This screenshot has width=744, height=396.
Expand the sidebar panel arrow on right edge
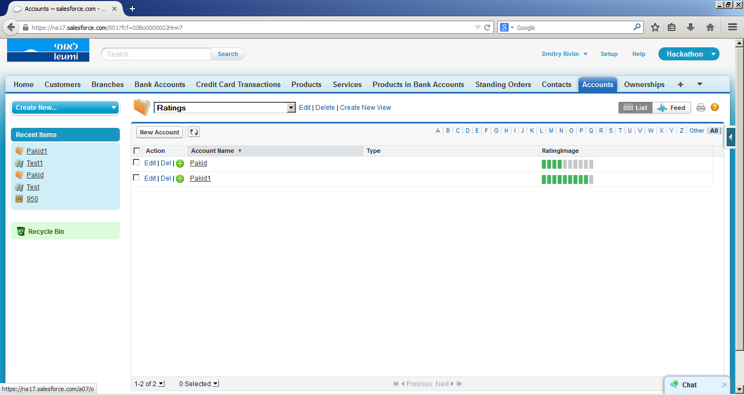point(730,137)
